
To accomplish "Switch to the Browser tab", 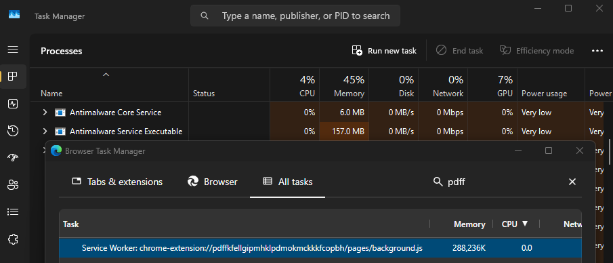I will tap(212, 182).
